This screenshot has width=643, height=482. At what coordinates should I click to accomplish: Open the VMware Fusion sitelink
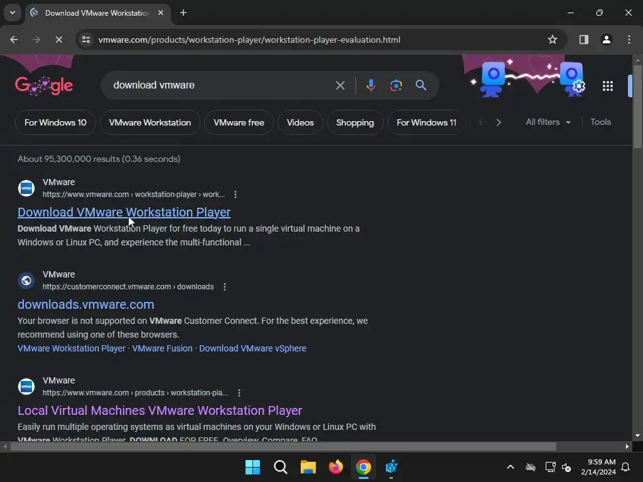pyautogui.click(x=162, y=348)
